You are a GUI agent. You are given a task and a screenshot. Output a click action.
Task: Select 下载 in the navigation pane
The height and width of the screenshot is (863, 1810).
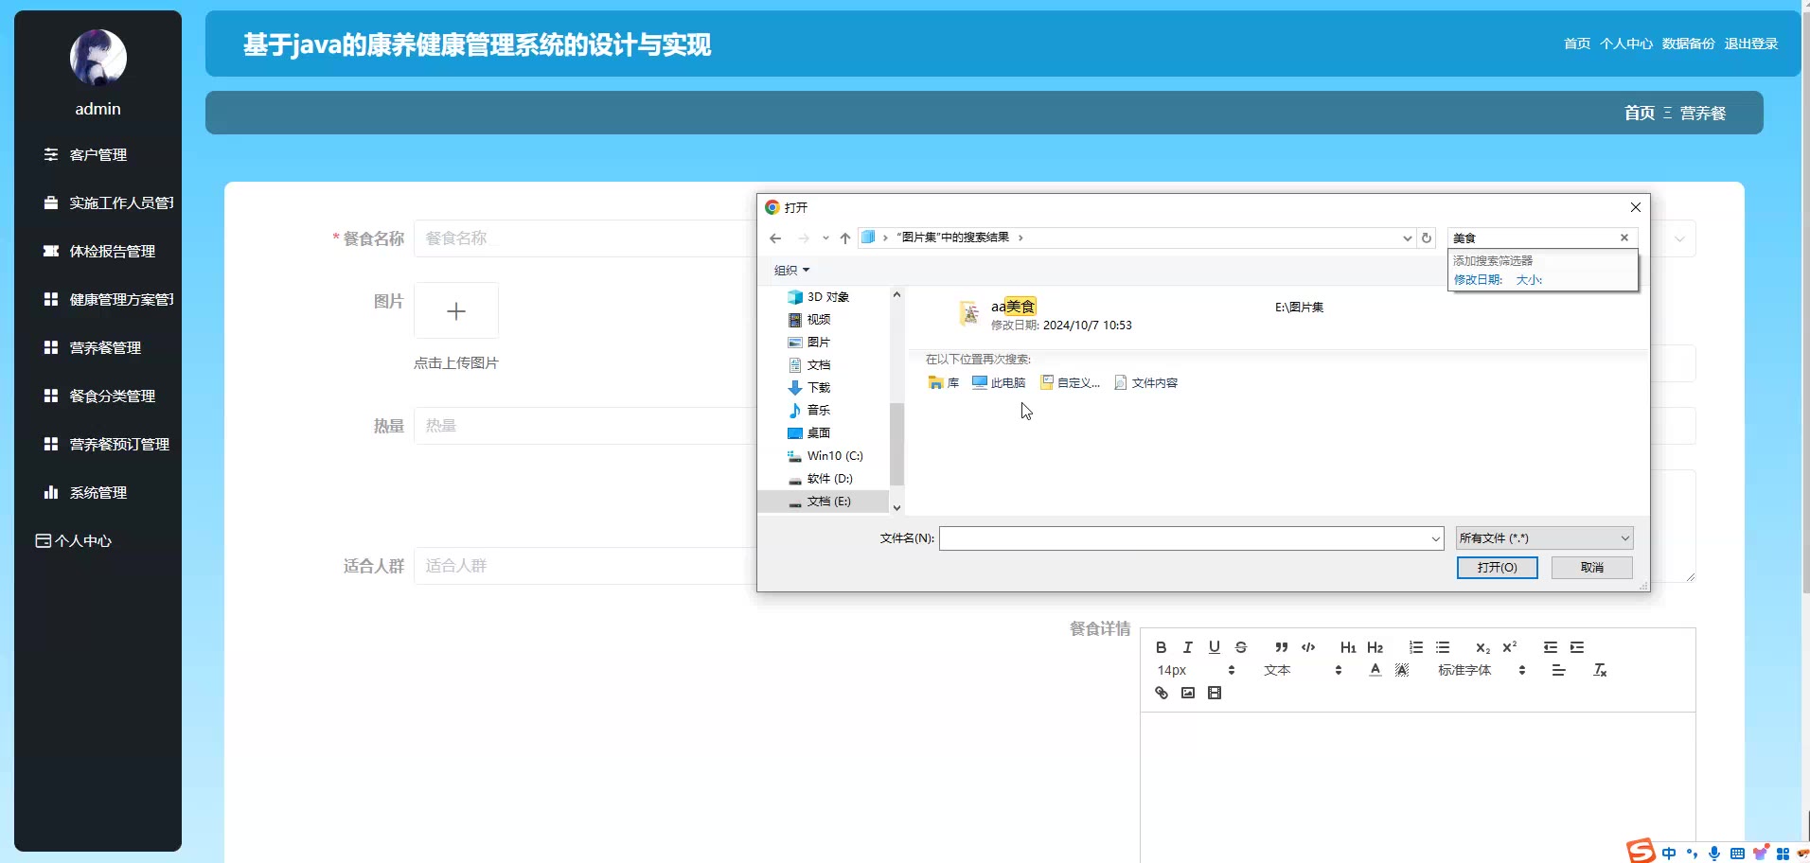809,388
